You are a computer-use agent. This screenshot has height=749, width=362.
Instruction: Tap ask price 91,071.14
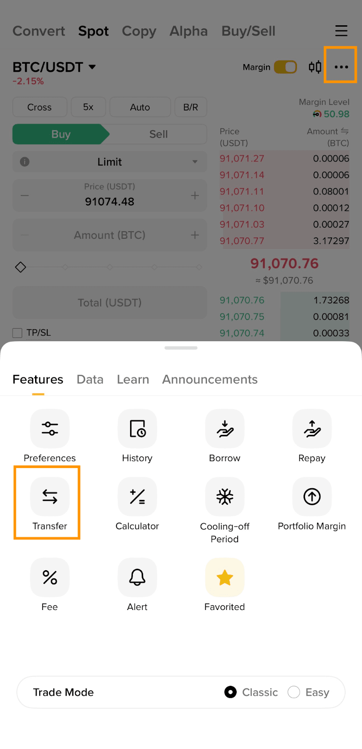(242, 175)
